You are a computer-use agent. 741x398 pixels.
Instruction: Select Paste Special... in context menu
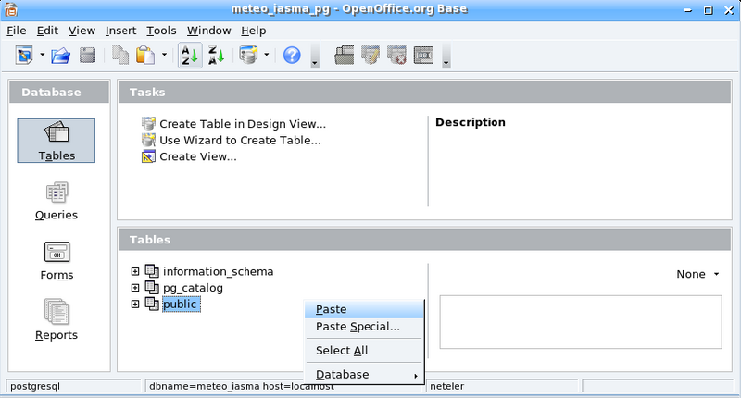click(358, 326)
